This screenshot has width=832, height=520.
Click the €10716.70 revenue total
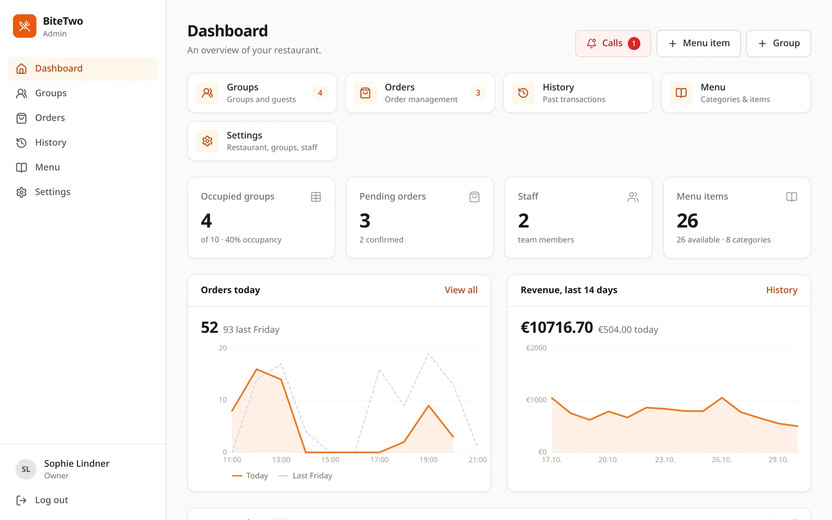tap(557, 328)
